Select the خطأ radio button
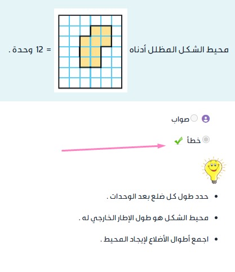The height and width of the screenshot is (272, 235). 206,140
